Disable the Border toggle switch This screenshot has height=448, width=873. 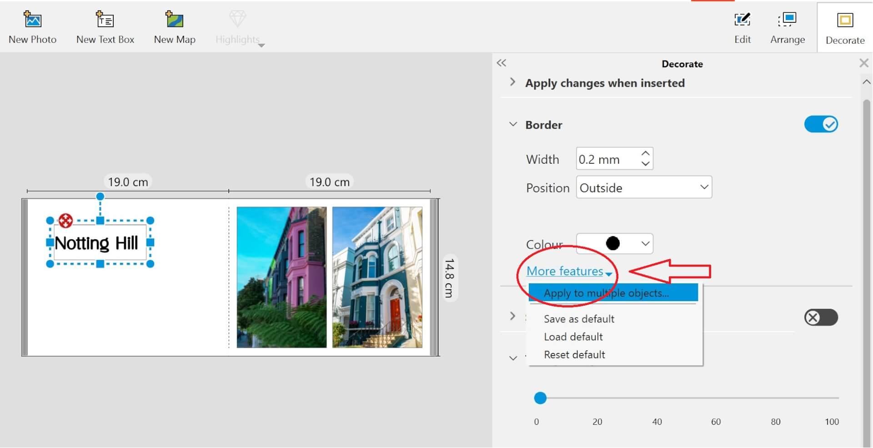click(x=821, y=124)
